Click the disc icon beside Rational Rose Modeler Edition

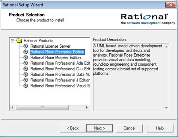point(26,57)
